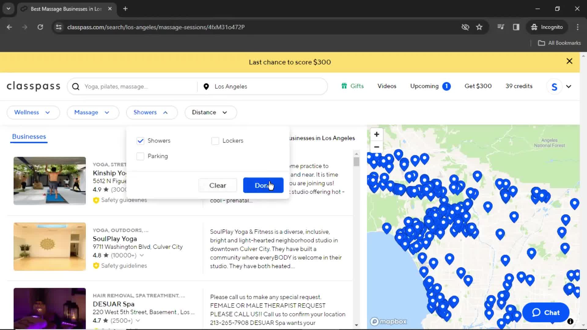The image size is (587, 330).
Task: Open the Upcoming notification badge
Action: coord(446,86)
